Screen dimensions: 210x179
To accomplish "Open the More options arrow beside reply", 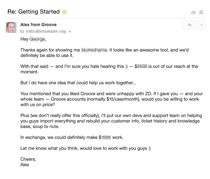I will point(201,25).
